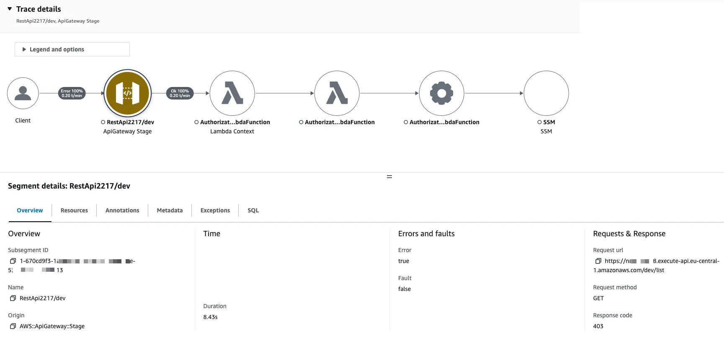Copy the Request url
This screenshot has height=337, width=724.
(x=598, y=261)
